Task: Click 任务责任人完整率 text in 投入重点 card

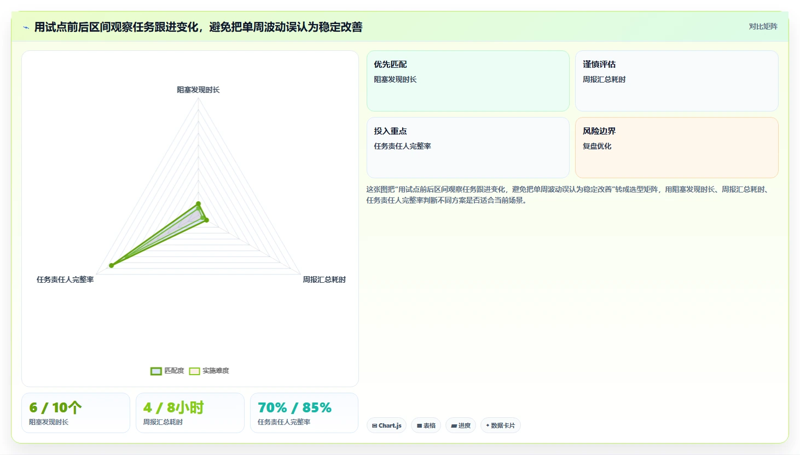Action: click(x=402, y=146)
